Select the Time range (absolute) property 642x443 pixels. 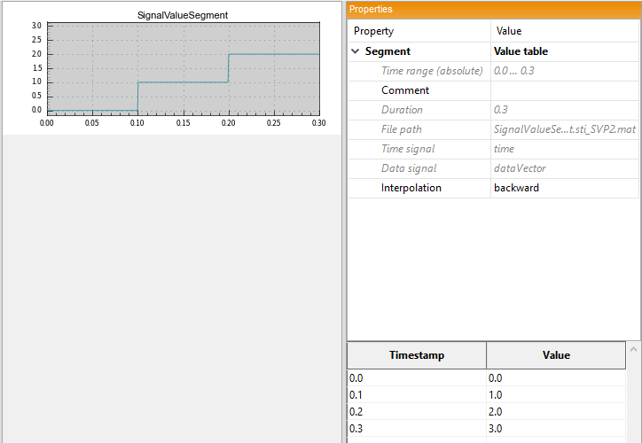tap(432, 71)
